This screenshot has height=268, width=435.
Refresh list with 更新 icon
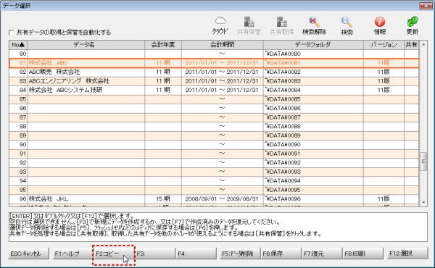pyautogui.click(x=413, y=25)
